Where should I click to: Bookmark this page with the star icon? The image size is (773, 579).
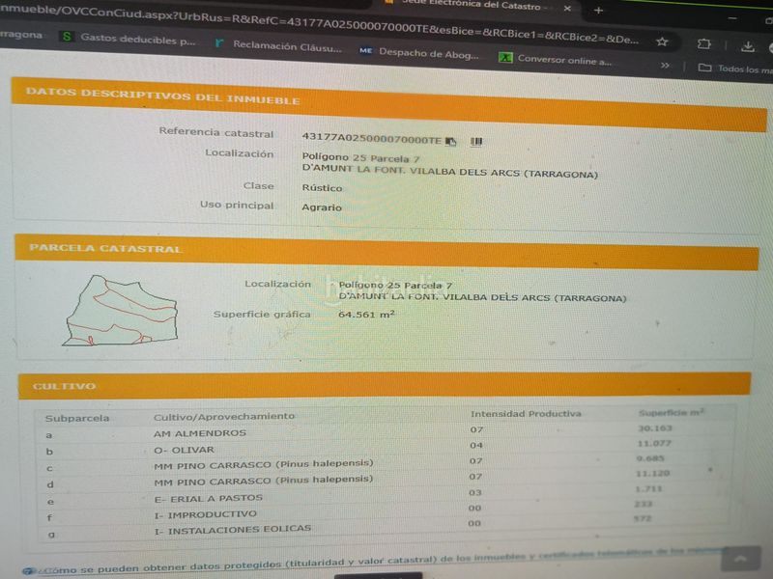coord(662,41)
